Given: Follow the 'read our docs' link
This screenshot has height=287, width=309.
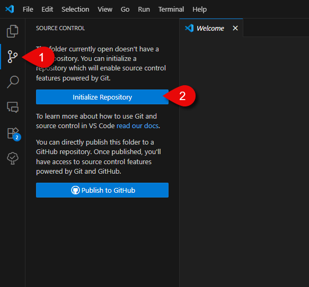Looking at the screenshot, I should click(x=137, y=126).
